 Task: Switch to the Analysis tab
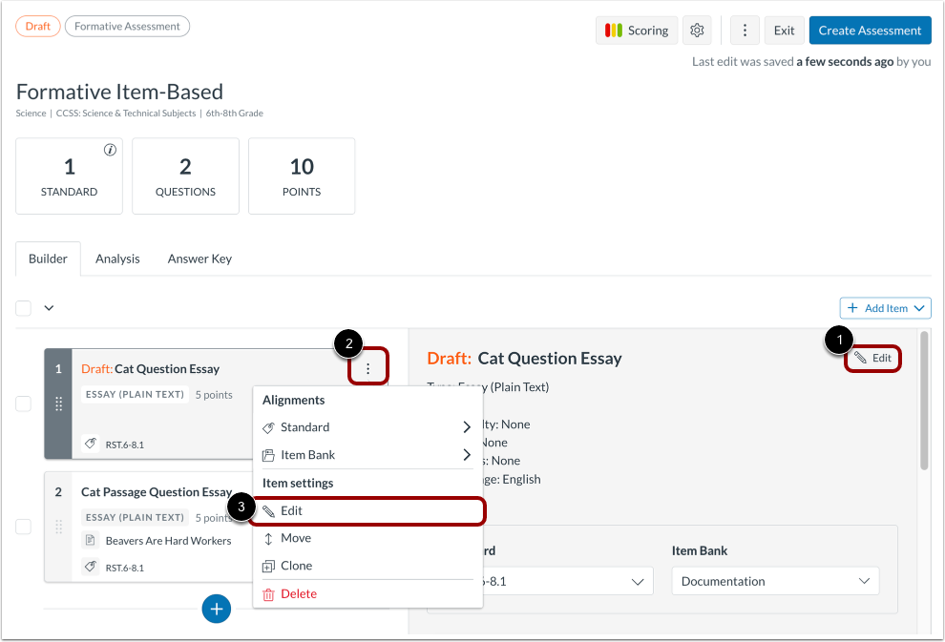(117, 259)
